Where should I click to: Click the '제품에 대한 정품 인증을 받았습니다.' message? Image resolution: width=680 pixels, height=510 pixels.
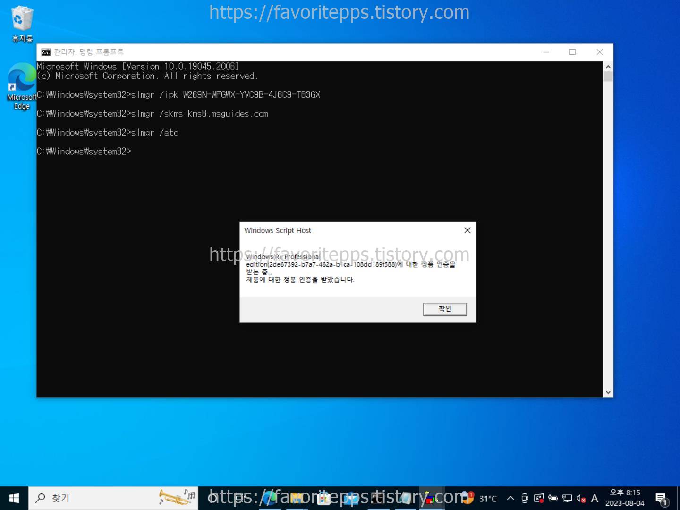click(x=300, y=280)
